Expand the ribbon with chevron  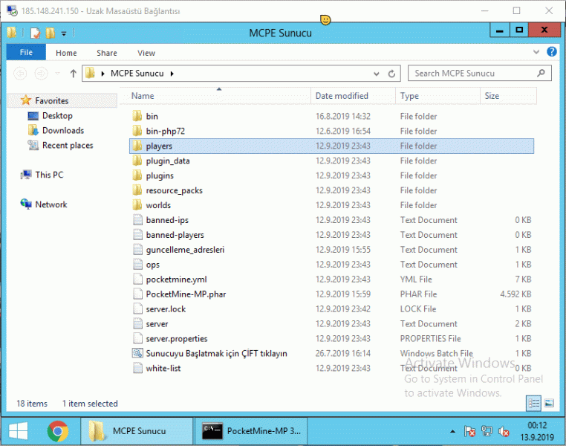[x=536, y=52]
